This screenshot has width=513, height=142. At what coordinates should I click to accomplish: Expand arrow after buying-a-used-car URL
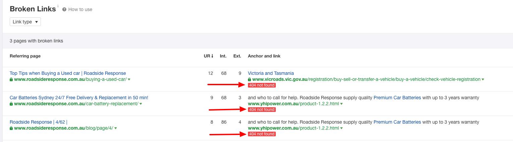click(x=129, y=80)
